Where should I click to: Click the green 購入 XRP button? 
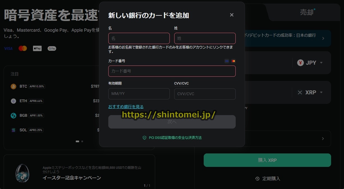pyautogui.click(x=267, y=160)
